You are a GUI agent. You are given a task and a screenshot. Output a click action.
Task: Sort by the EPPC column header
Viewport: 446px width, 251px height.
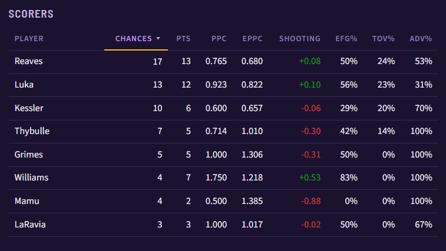tap(252, 39)
